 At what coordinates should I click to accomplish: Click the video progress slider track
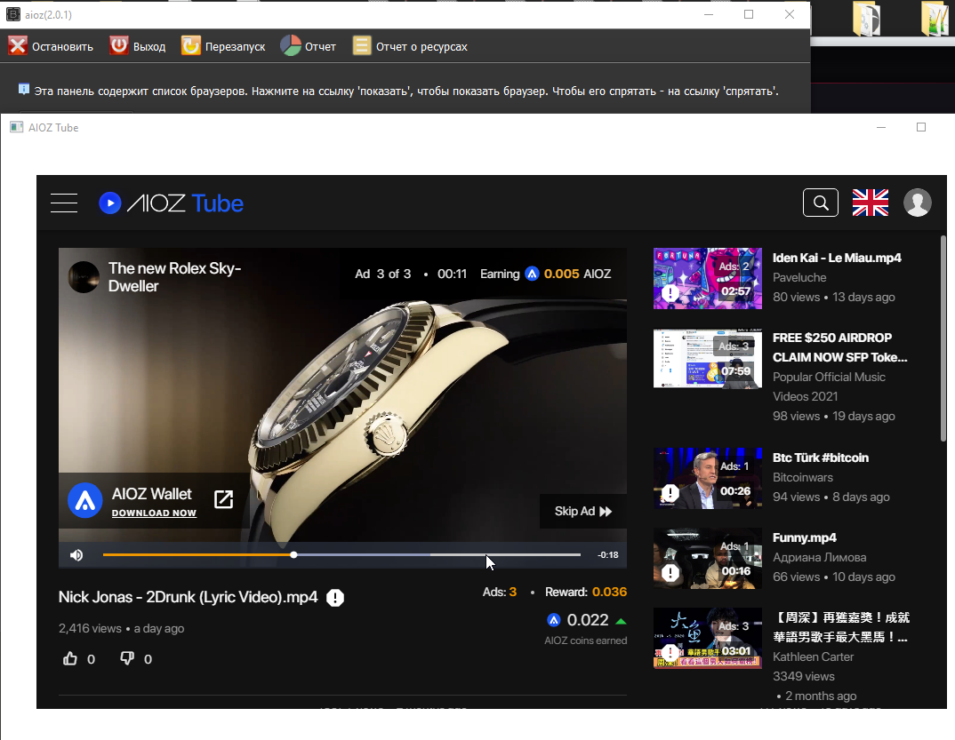(x=341, y=555)
